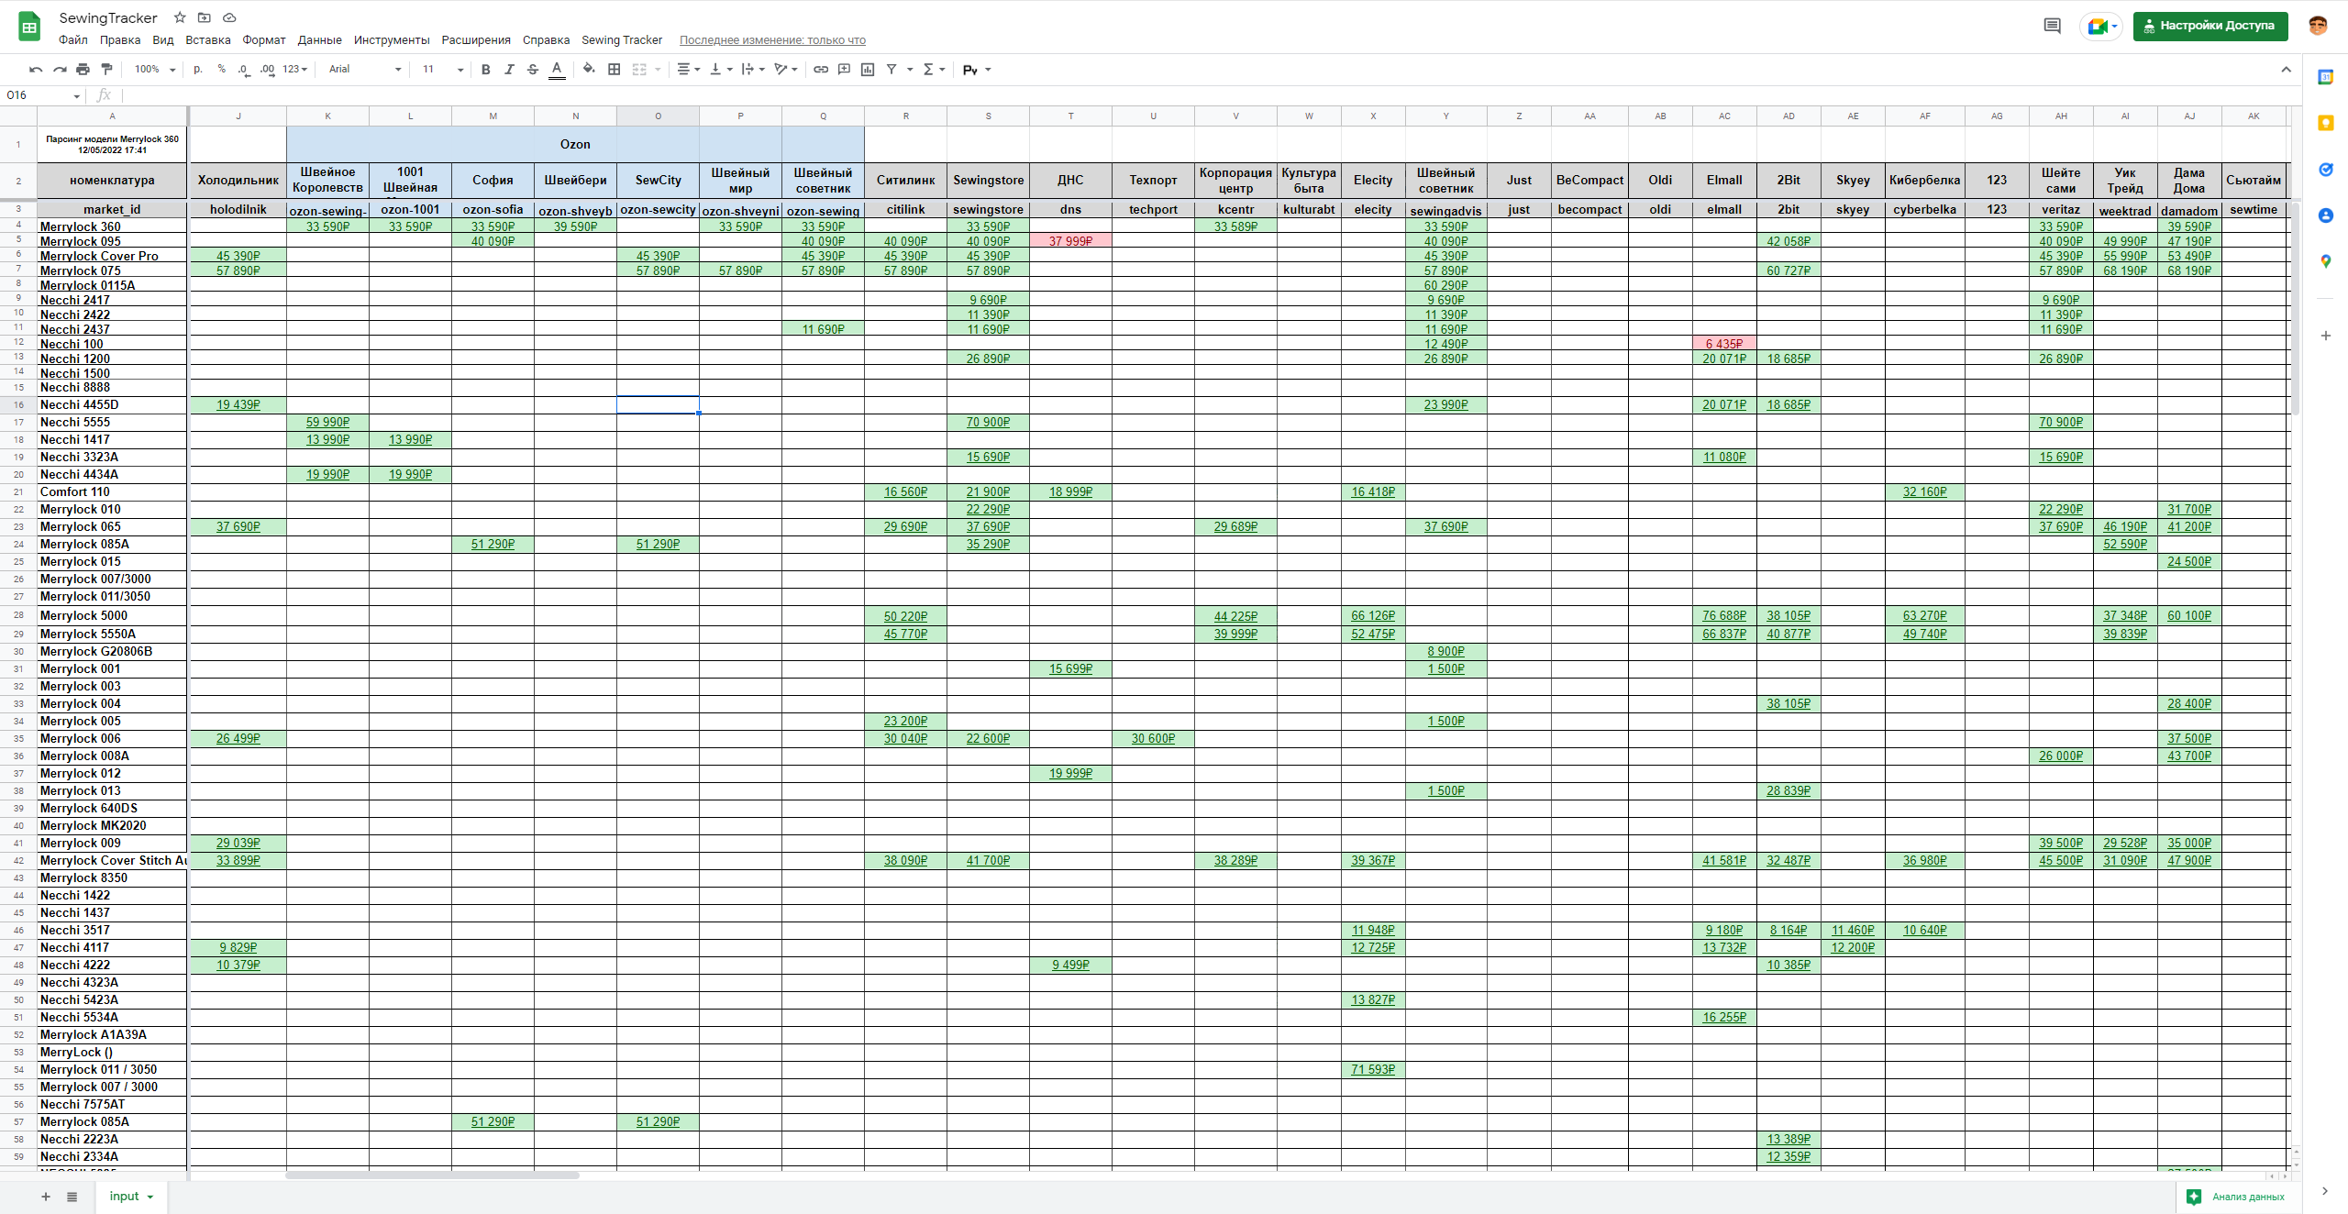Viewport: 2348px width, 1214px height.
Task: Click the add comment toolbar icon
Action: tap(844, 69)
